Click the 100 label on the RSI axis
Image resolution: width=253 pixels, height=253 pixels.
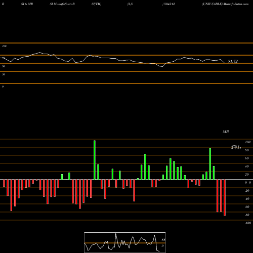pyautogui.click(x=4, y=46)
